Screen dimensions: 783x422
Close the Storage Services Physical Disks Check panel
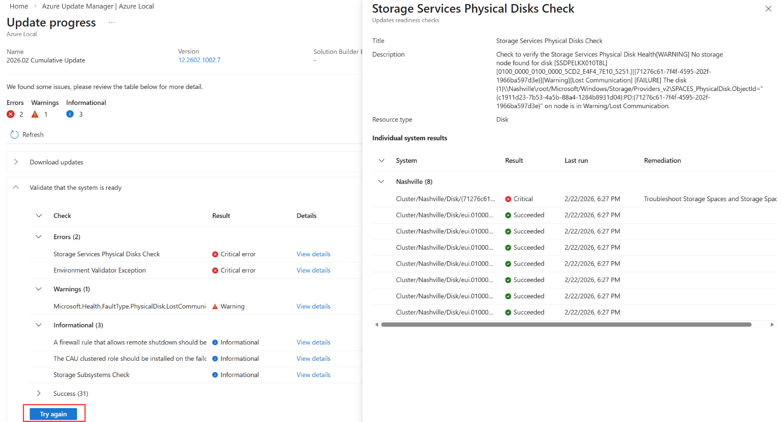click(768, 9)
